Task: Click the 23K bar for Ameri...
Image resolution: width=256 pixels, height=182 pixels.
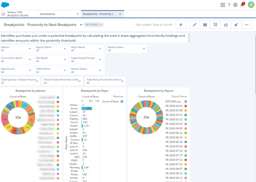Action: click(87, 109)
